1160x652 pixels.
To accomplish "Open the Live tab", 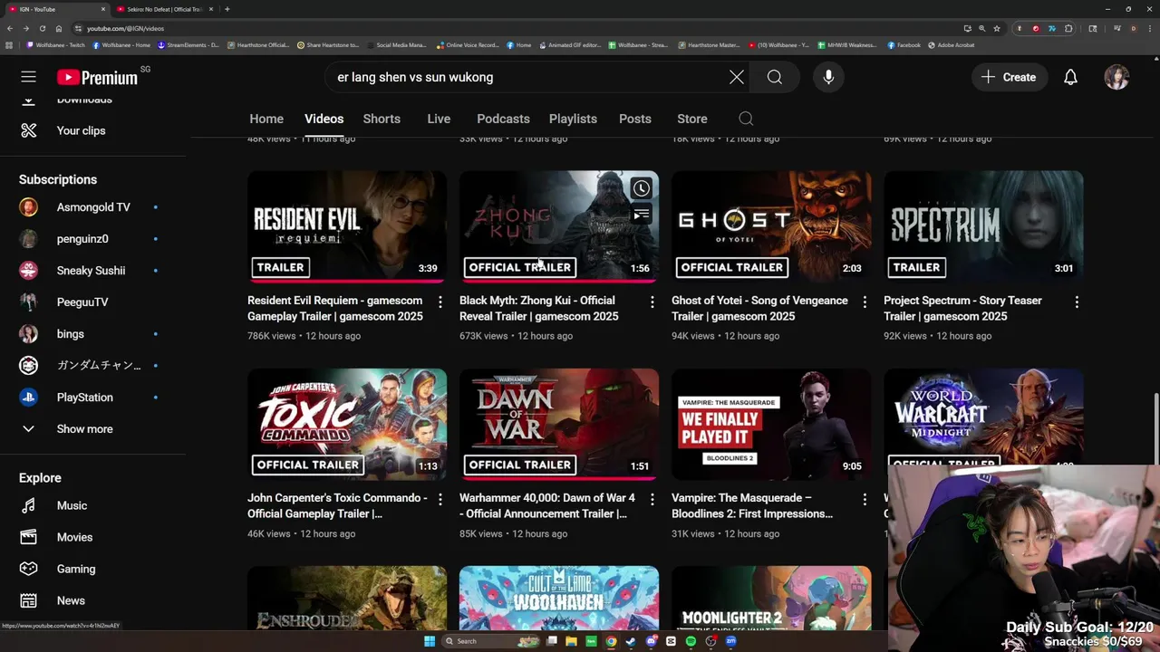I will [439, 119].
